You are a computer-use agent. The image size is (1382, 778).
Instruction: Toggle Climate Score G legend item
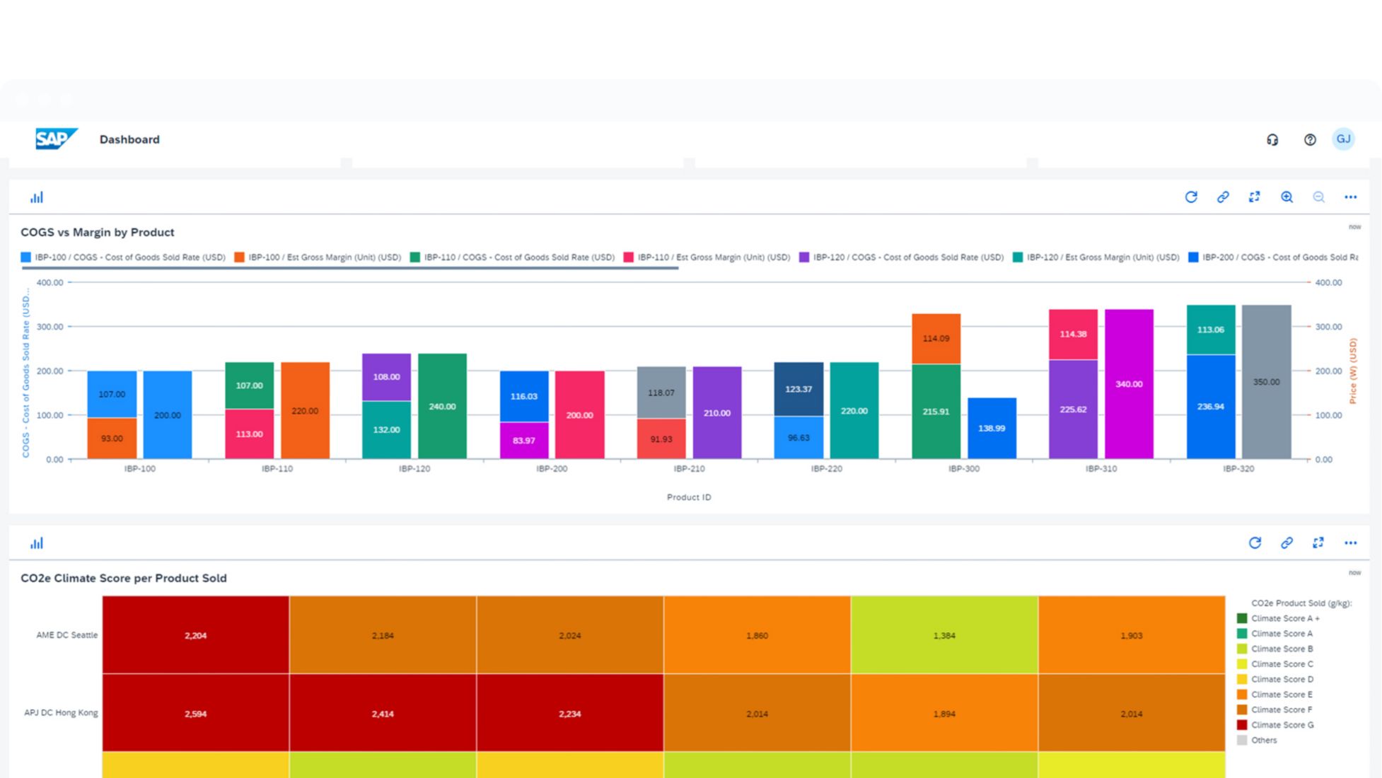click(x=1282, y=725)
